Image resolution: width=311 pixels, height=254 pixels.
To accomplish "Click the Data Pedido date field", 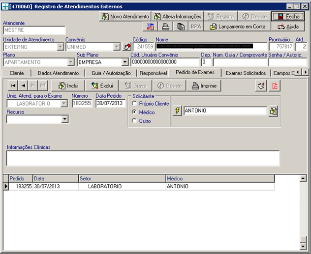I will pos(111,103).
